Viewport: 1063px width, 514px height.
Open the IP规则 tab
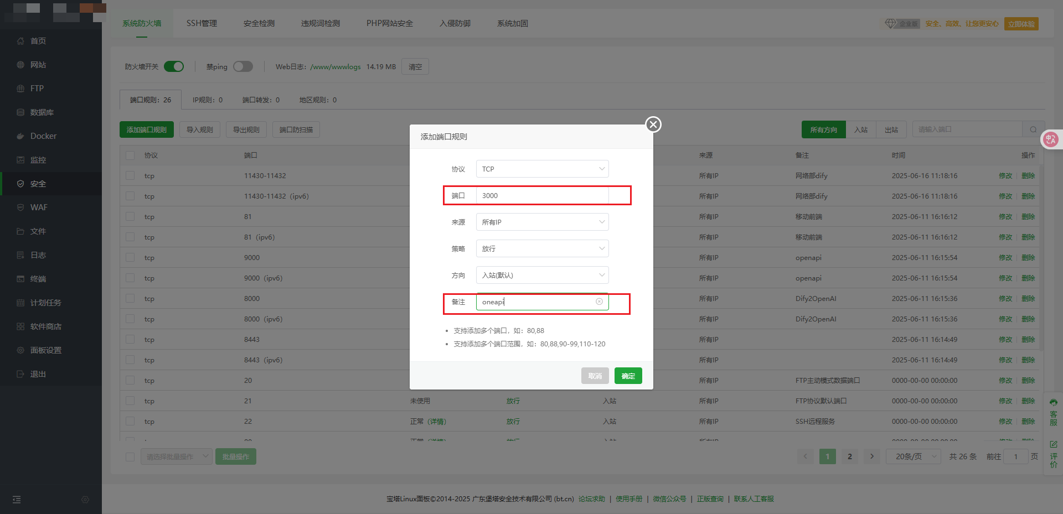tap(207, 100)
